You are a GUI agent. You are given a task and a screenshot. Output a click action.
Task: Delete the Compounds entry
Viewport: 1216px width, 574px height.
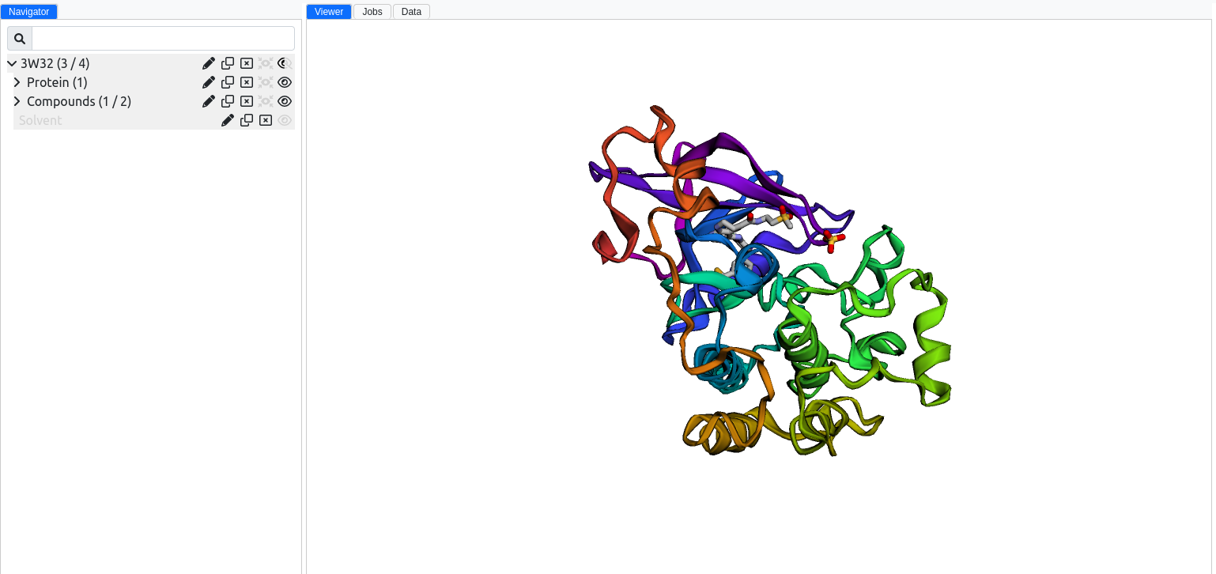click(247, 101)
